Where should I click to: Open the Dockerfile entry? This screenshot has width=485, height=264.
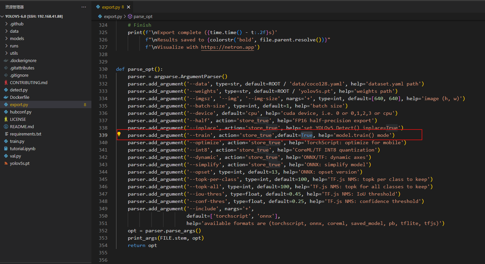click(46, 97)
